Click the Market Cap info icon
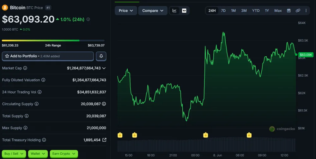Screen dimensions: 316x159 coord(25,68)
